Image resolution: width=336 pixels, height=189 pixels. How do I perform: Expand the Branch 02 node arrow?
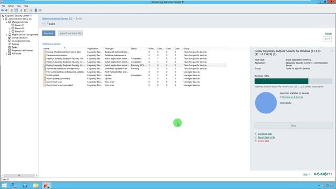tap(10, 28)
